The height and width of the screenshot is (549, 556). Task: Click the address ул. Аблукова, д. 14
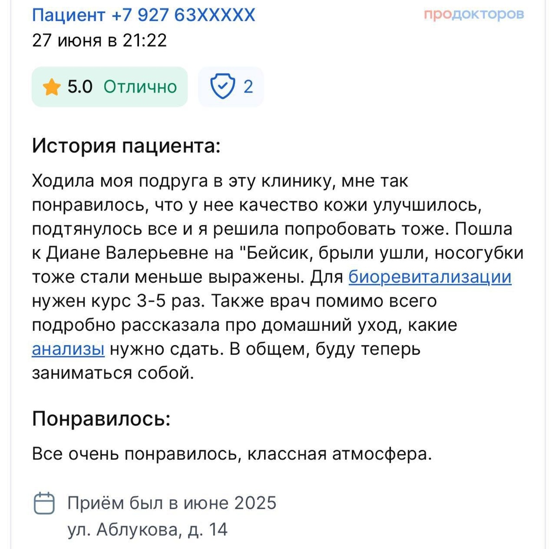[147, 530]
